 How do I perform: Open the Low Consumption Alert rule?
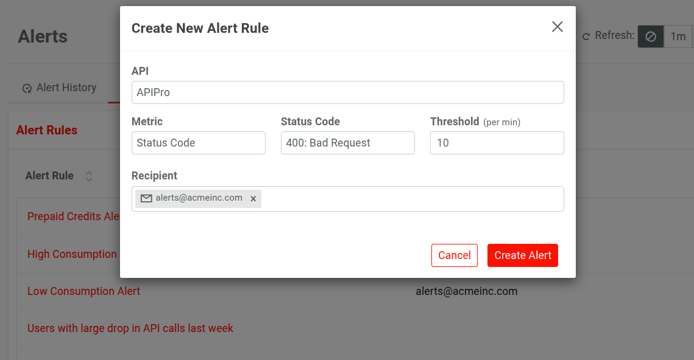83,291
